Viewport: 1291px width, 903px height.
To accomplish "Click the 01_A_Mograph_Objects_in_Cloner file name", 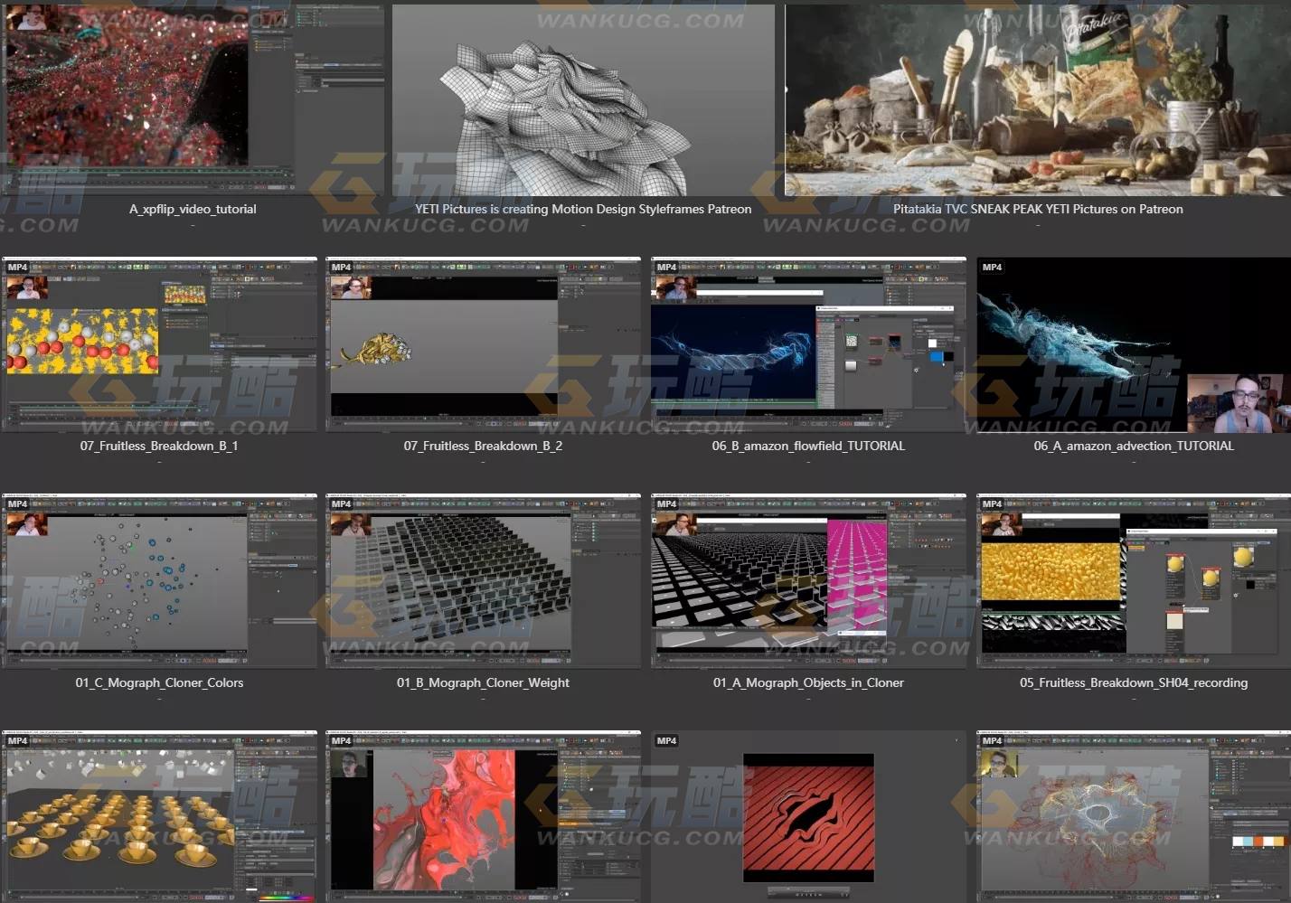I will tap(808, 682).
